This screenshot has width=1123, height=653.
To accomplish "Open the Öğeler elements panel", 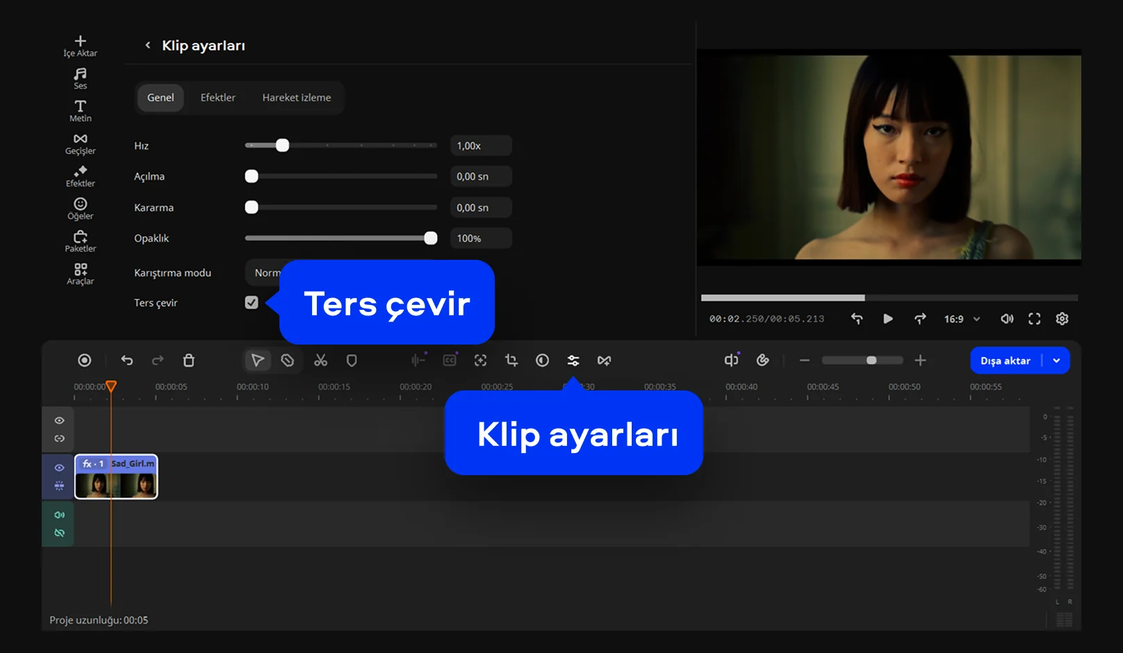I will (x=80, y=208).
